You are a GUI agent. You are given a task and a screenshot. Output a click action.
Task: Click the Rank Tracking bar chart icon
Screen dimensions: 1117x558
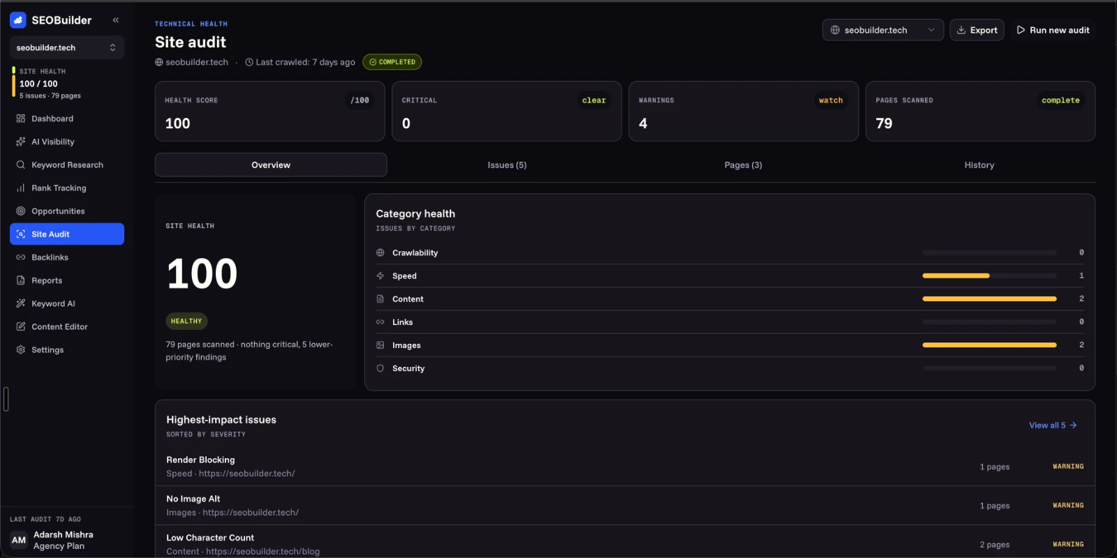coord(21,188)
